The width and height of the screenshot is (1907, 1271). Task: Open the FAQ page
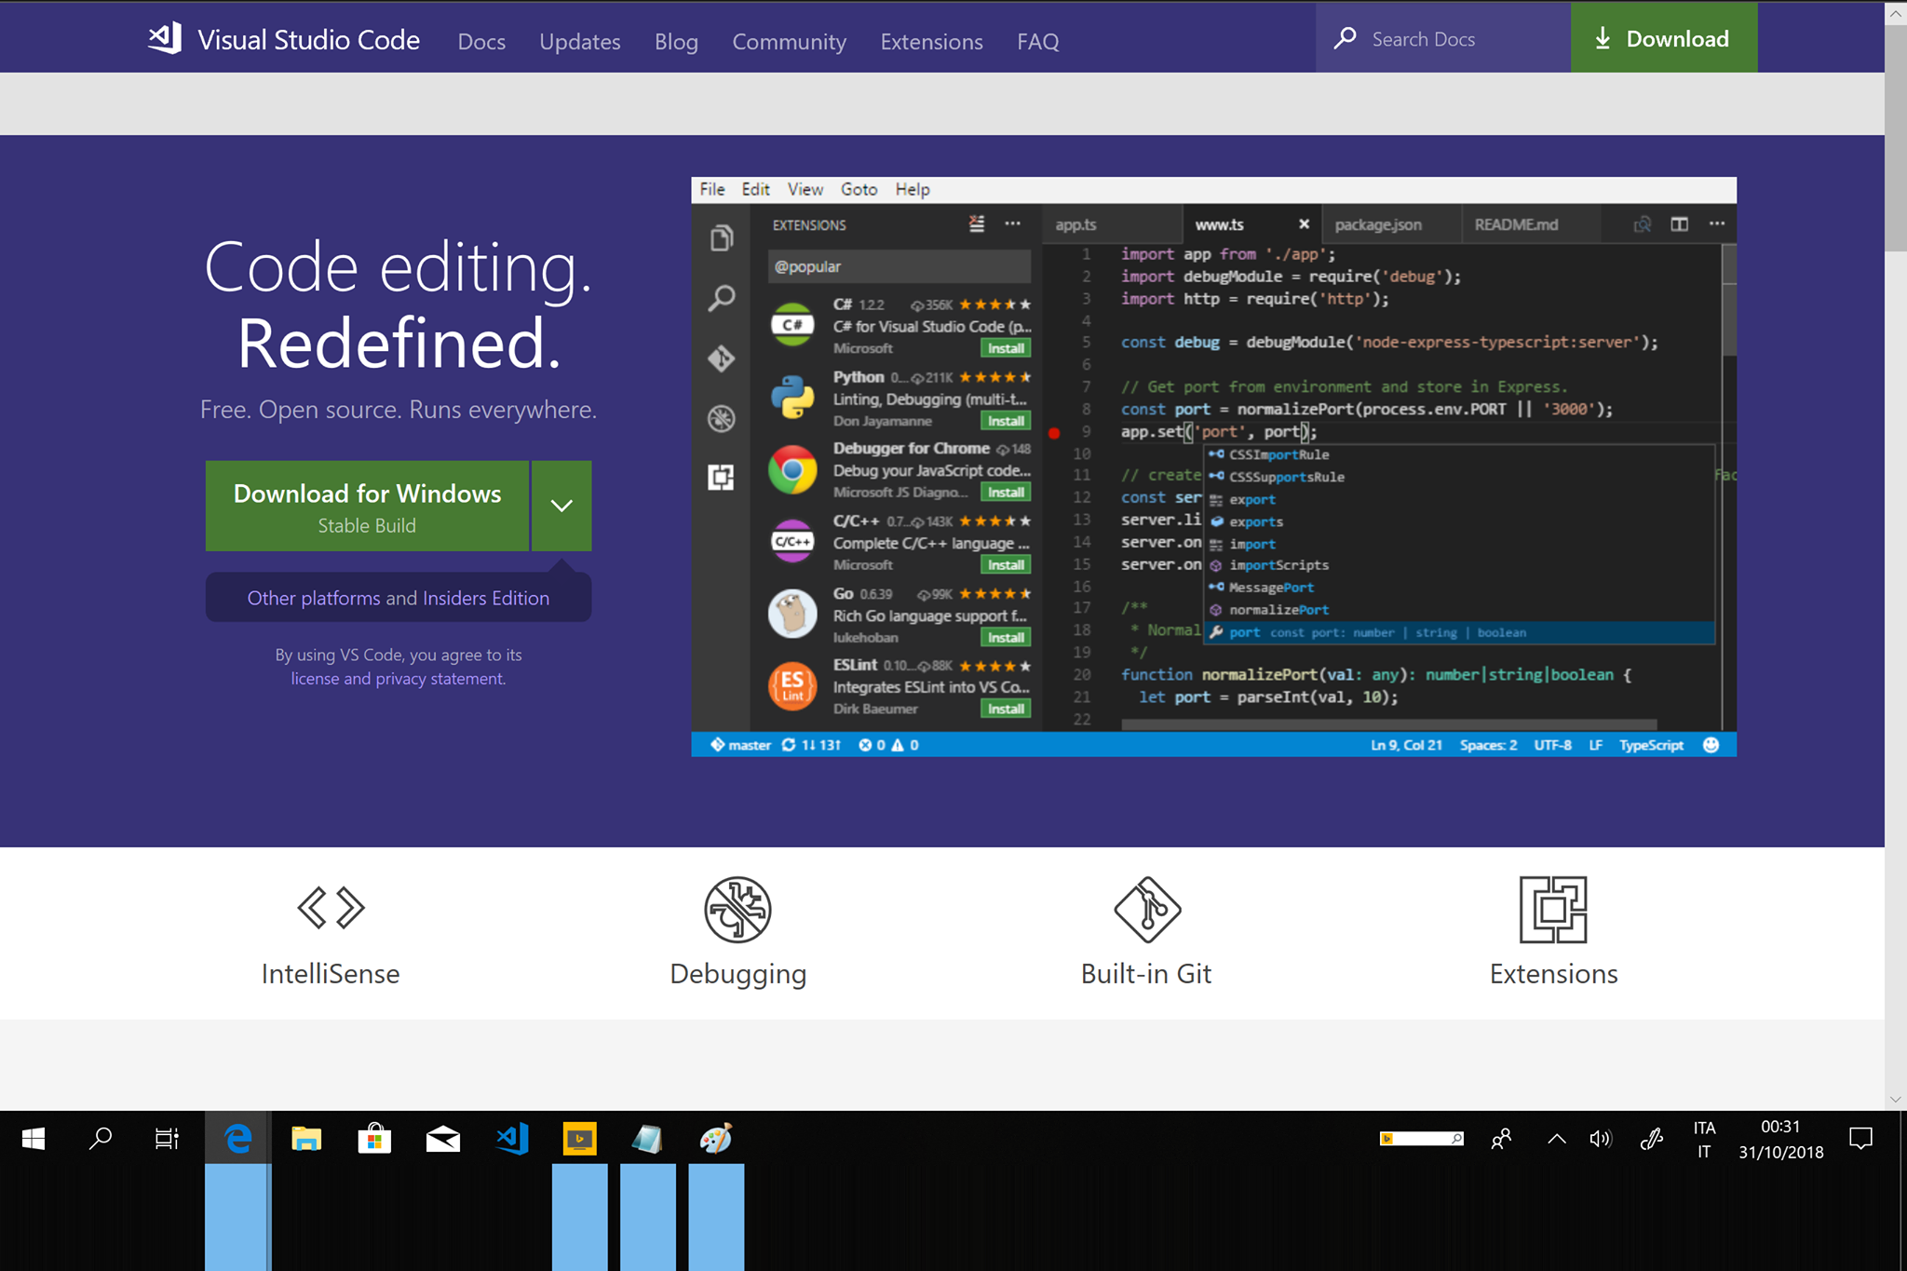(x=1037, y=41)
